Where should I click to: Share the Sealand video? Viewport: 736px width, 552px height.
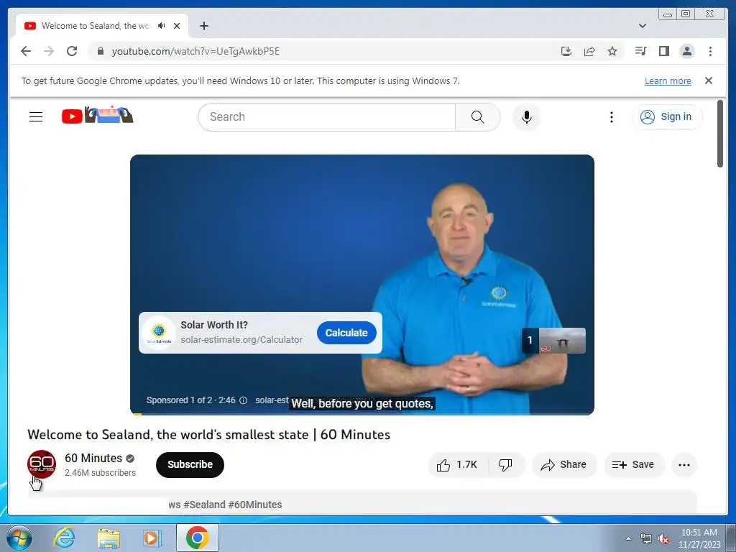click(563, 465)
